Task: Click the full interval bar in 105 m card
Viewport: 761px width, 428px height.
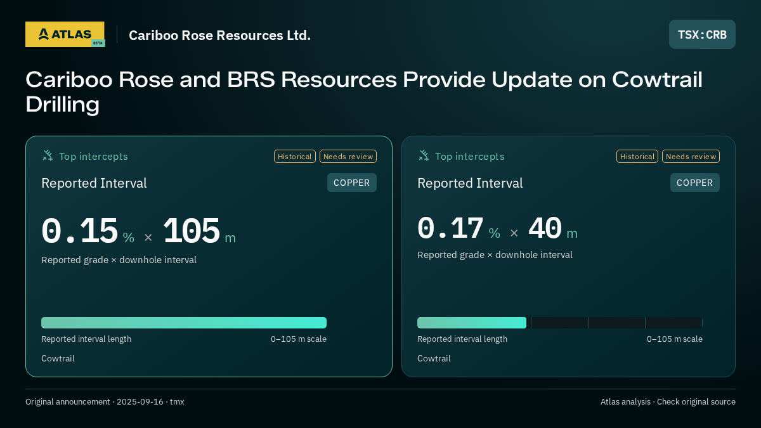Action: pos(184,323)
